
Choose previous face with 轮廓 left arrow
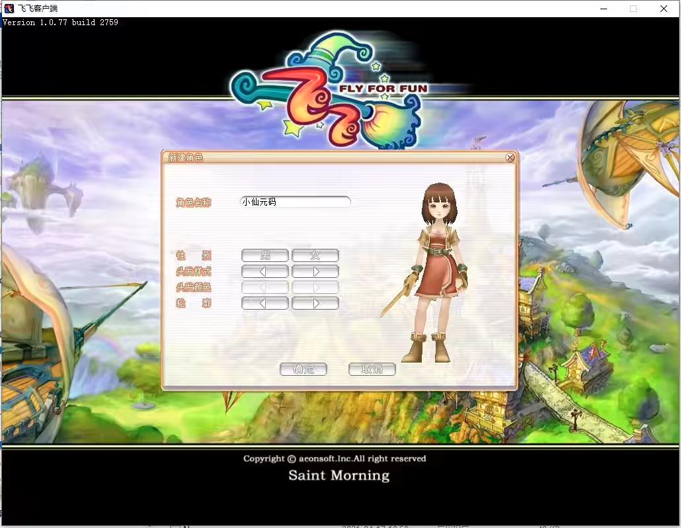pos(264,304)
